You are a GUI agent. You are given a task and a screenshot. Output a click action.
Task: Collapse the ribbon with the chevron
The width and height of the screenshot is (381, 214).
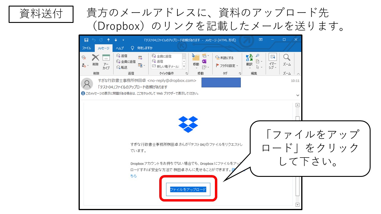298,74
